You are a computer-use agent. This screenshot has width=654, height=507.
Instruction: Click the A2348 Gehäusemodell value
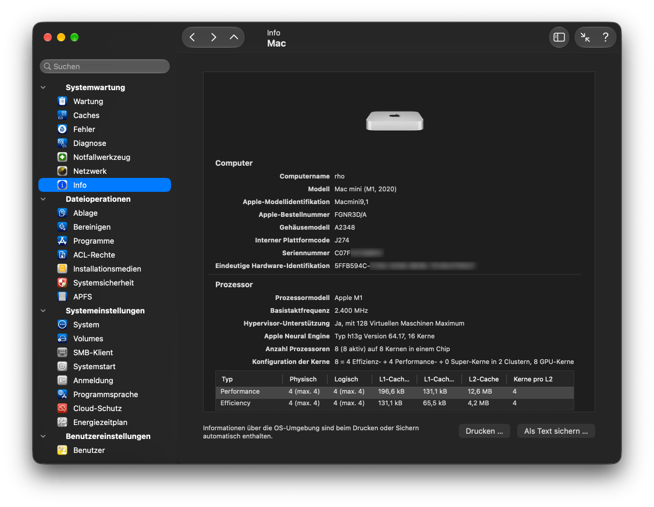tap(344, 228)
